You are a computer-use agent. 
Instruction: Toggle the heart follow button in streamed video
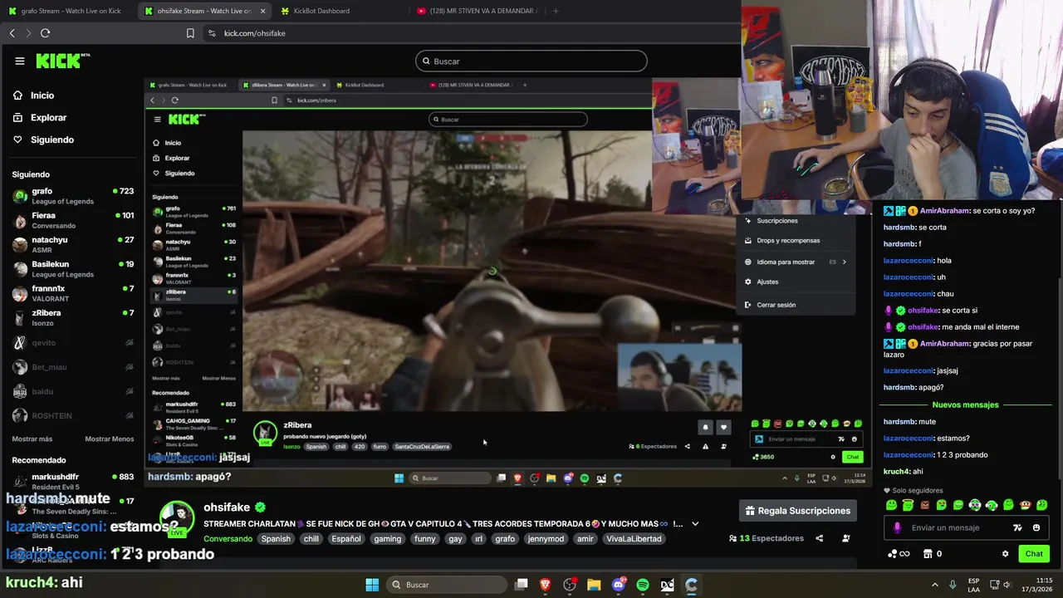click(723, 427)
